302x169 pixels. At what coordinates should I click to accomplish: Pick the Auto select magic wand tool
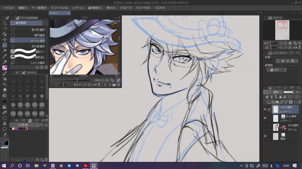5,50
